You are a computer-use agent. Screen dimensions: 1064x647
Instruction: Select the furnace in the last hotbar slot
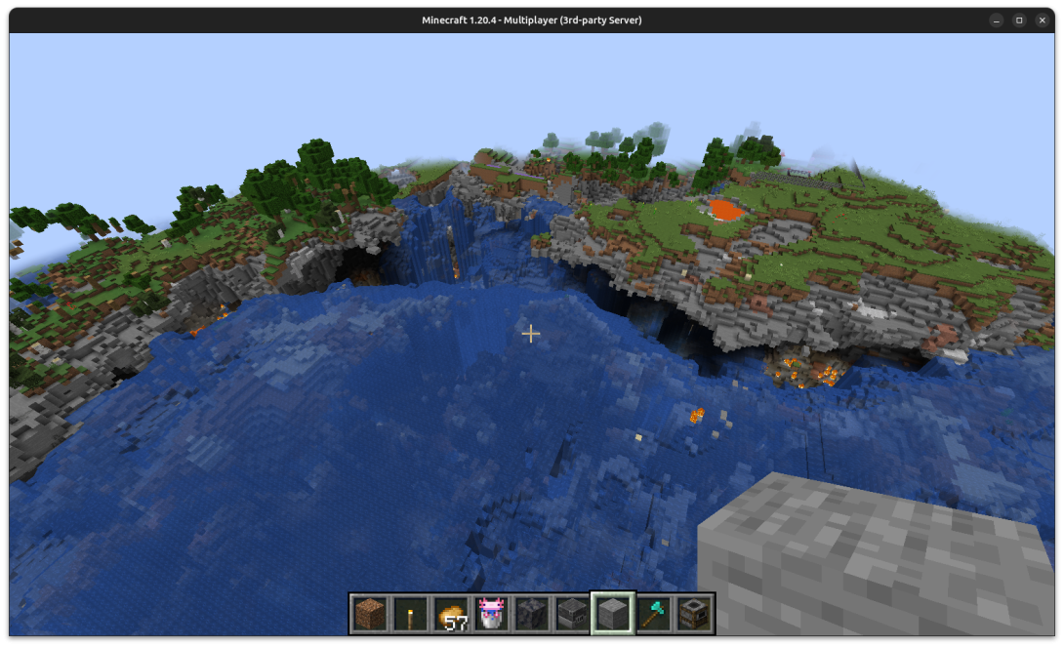click(x=692, y=612)
